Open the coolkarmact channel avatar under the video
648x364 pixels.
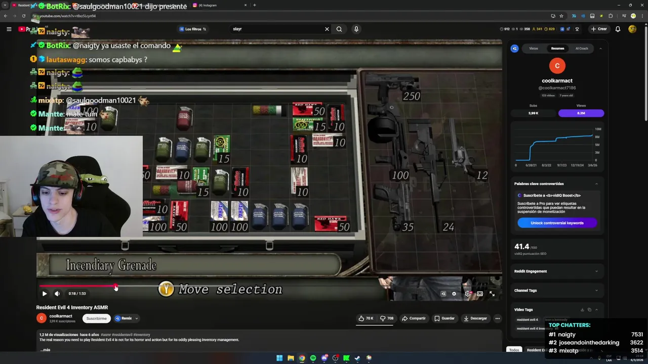coord(41,318)
